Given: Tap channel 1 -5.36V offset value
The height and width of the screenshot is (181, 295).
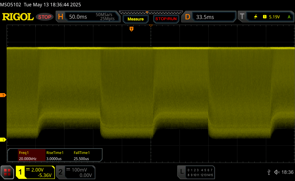Looking at the screenshot, I should pyautogui.click(x=45, y=175).
